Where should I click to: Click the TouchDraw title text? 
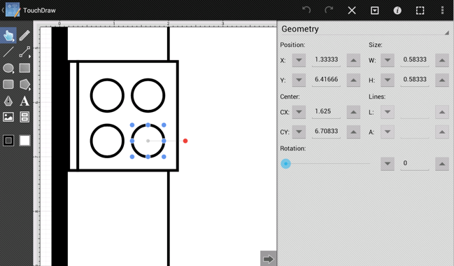point(39,10)
